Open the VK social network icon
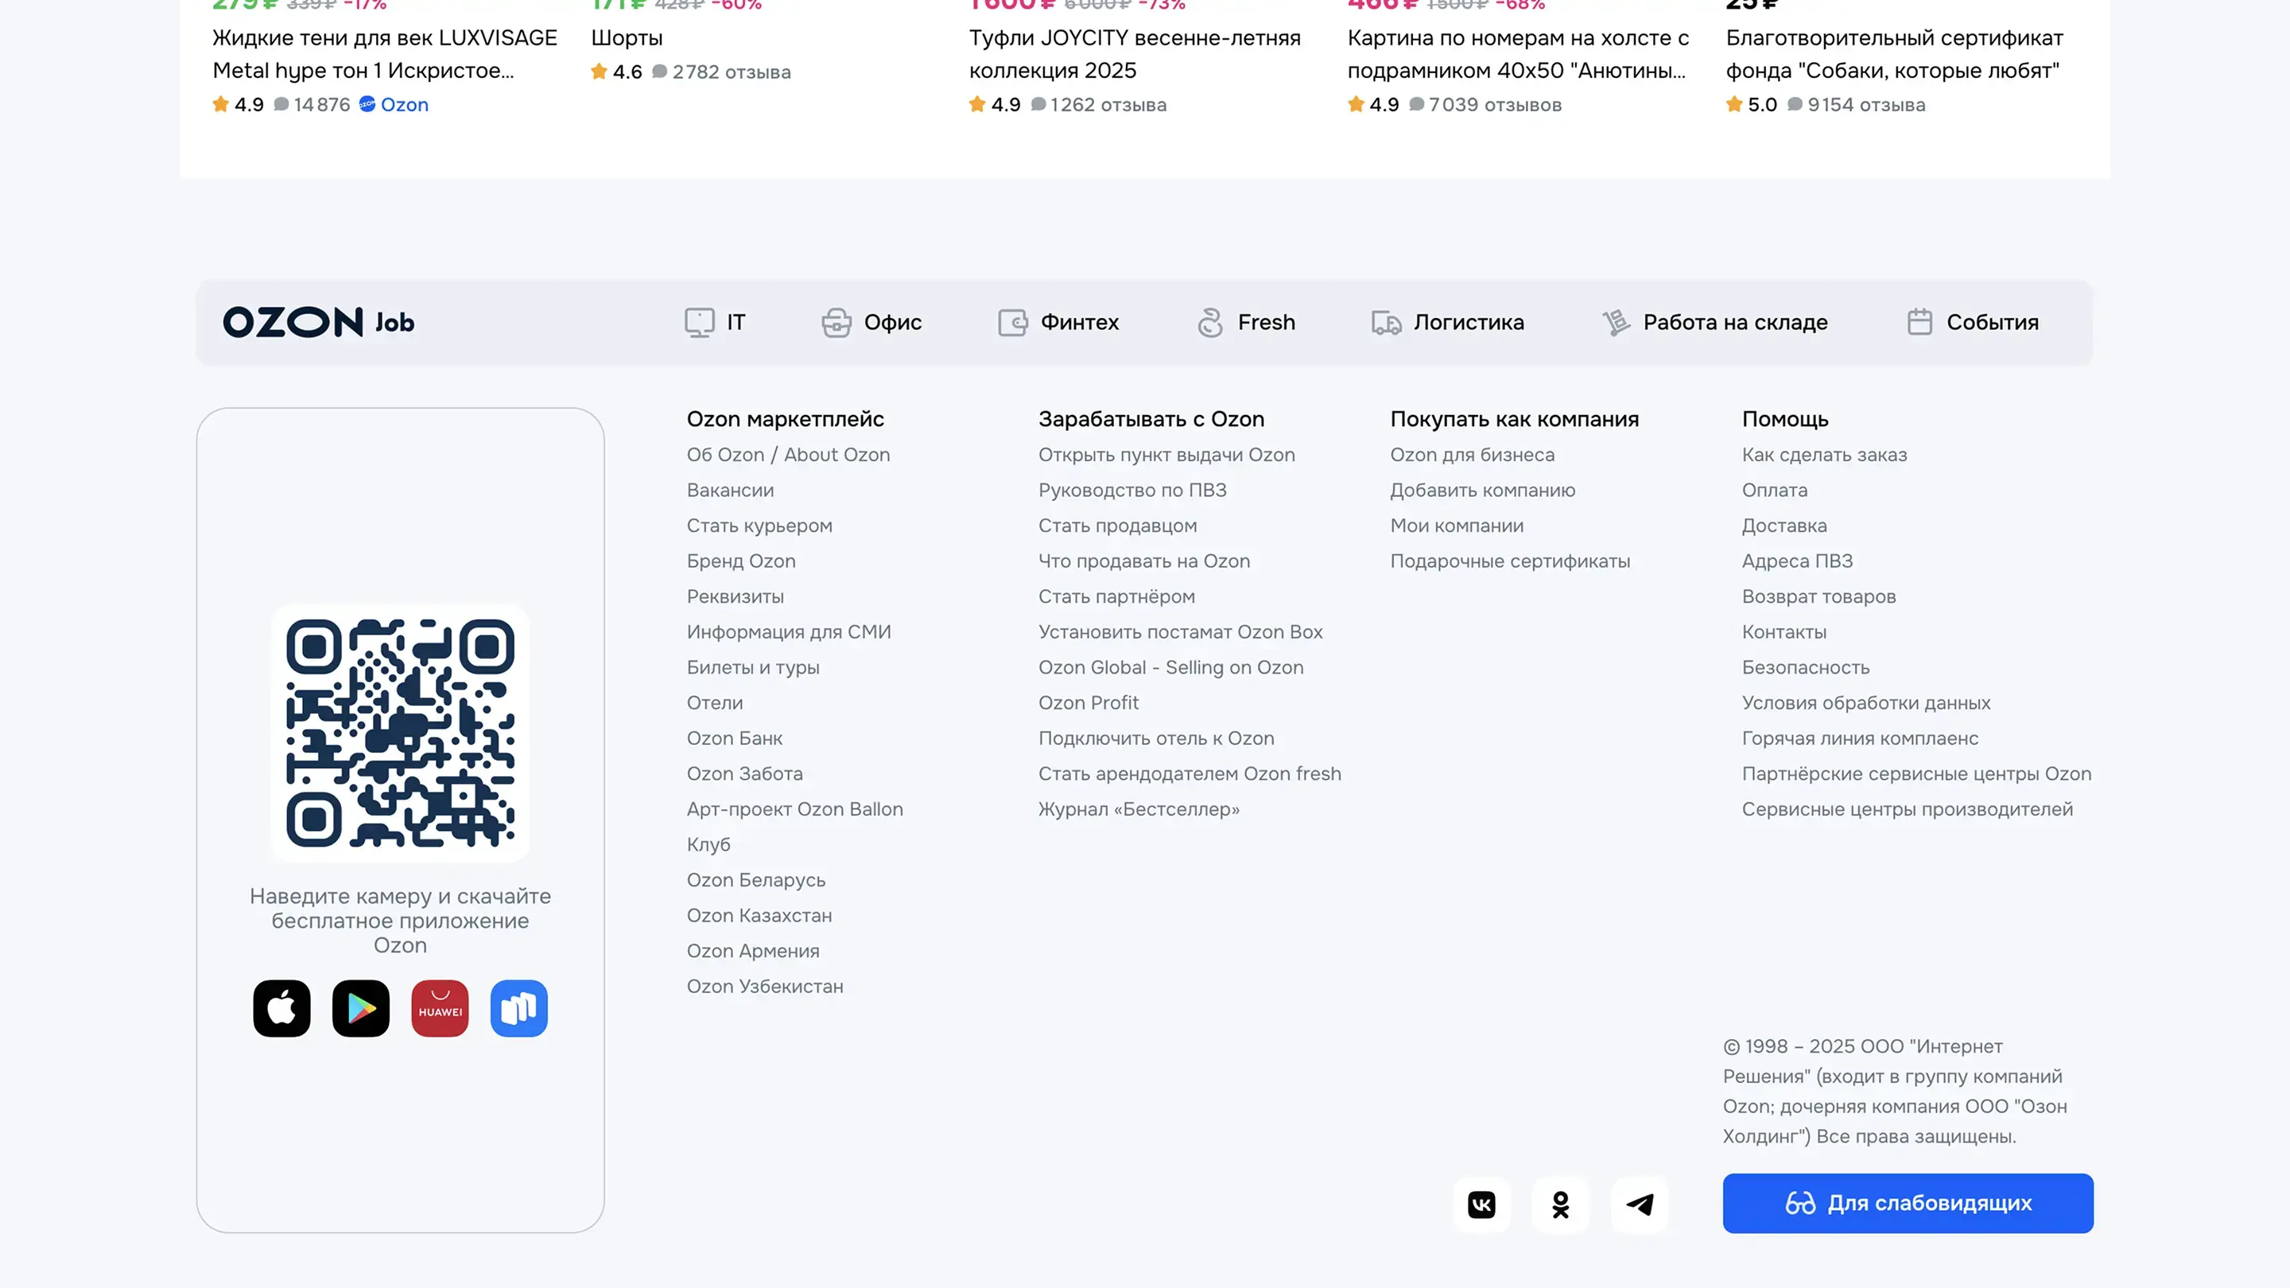 pos(1481,1205)
